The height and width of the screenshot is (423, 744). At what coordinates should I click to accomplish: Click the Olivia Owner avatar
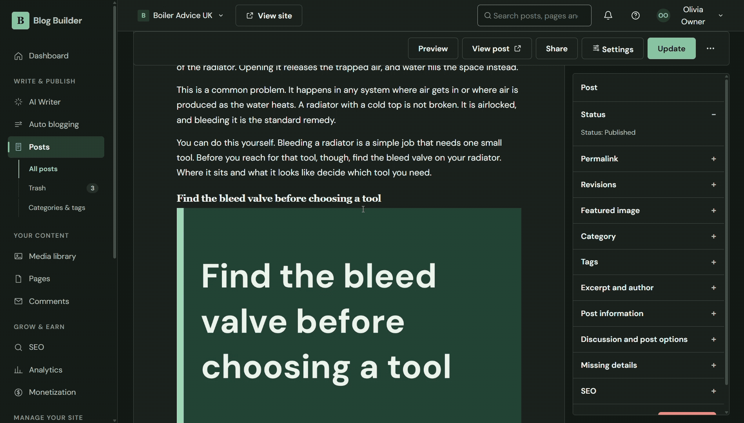663,16
